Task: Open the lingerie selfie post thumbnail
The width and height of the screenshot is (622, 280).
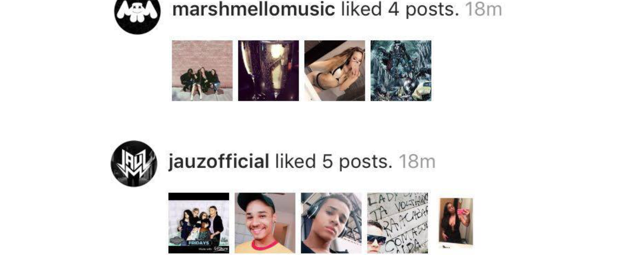Action: click(x=335, y=70)
